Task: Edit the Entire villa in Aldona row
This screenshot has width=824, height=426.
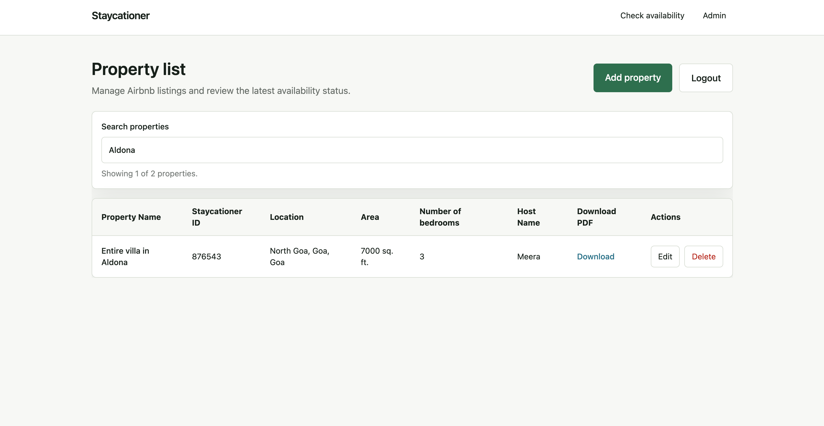Action: (665, 257)
